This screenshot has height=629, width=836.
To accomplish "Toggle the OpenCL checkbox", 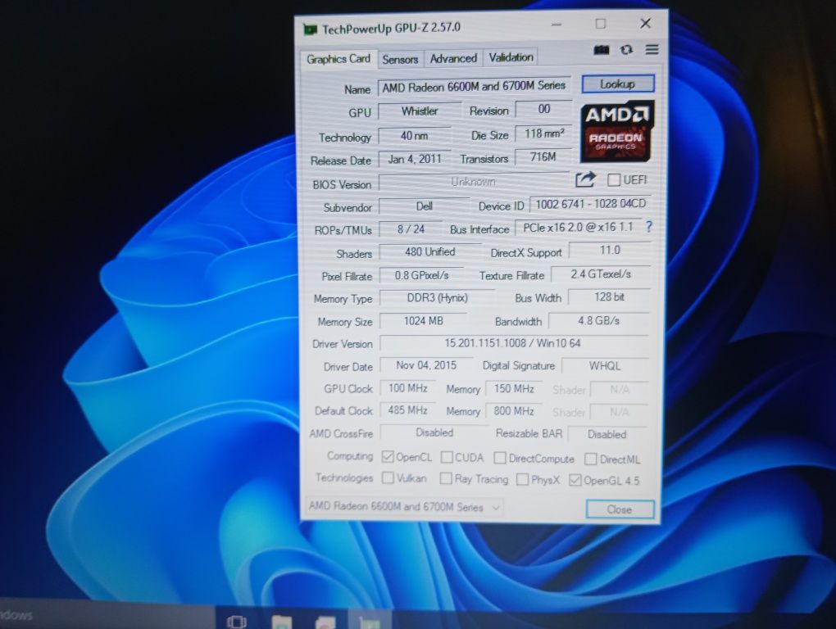I will (388, 456).
